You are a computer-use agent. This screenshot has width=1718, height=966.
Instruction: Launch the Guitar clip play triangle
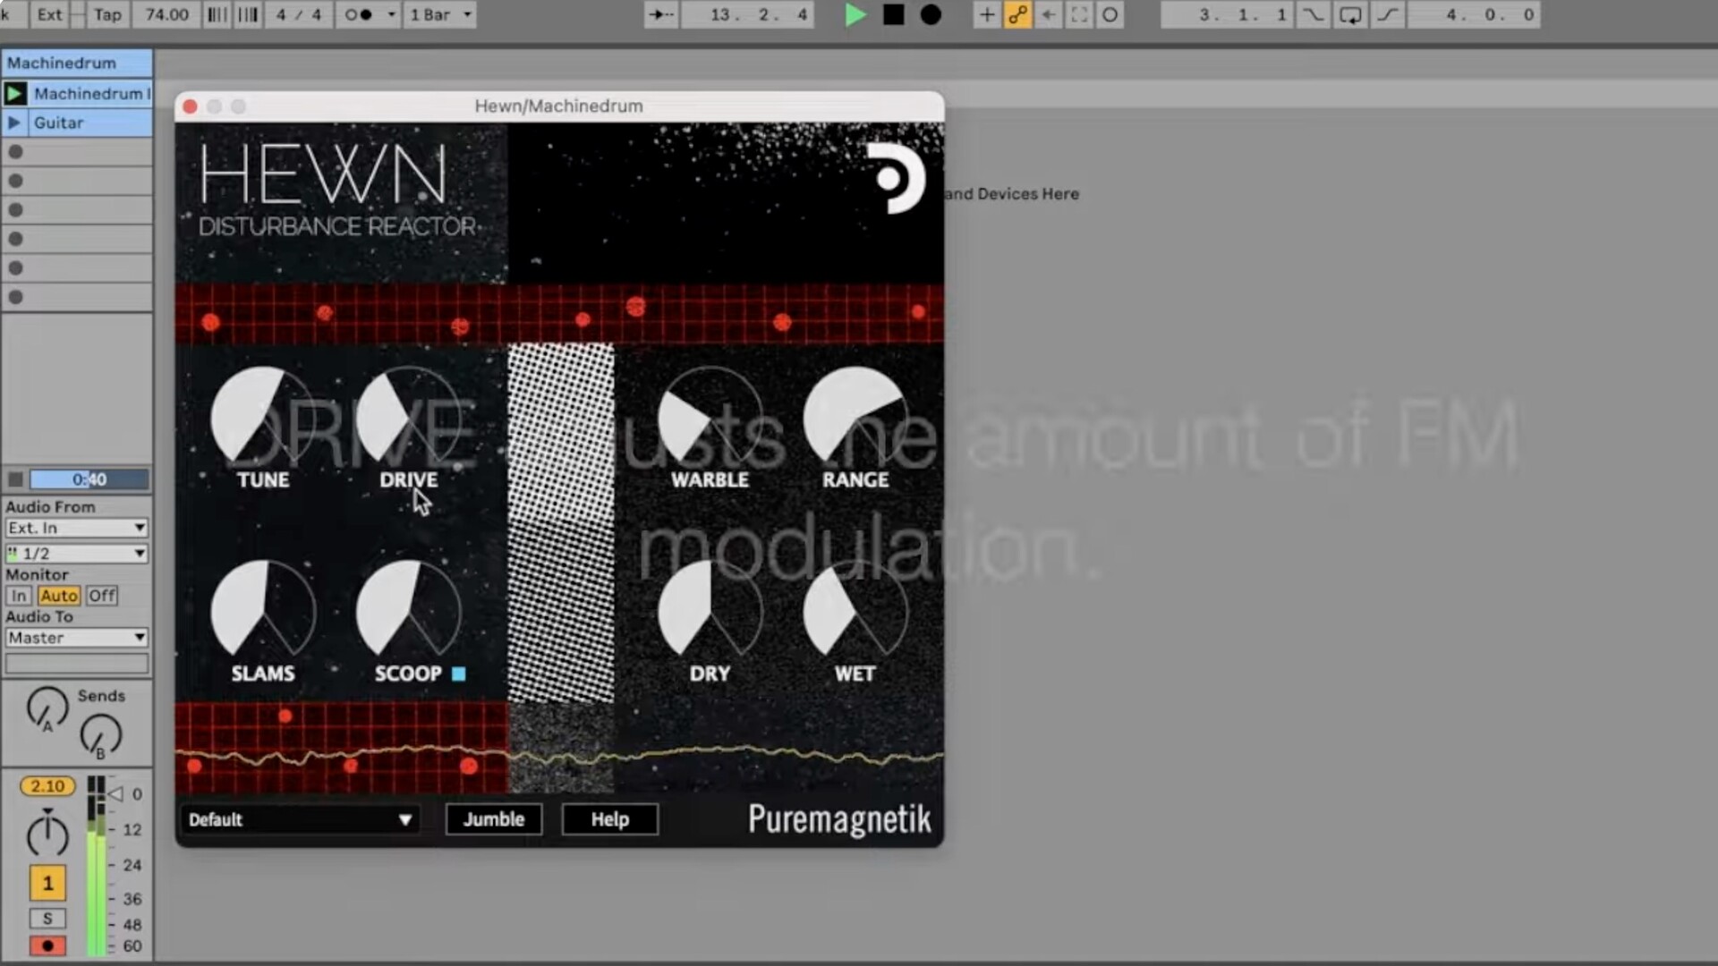[x=14, y=123]
